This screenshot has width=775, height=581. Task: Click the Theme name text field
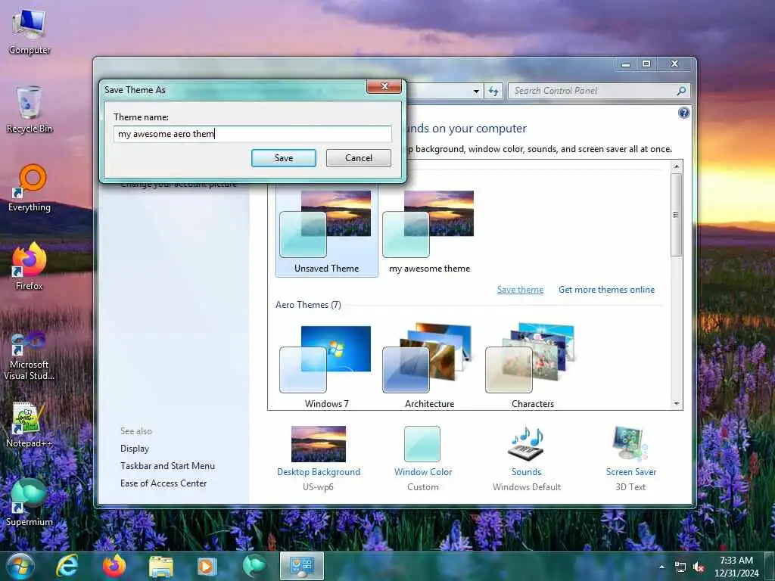pos(253,134)
